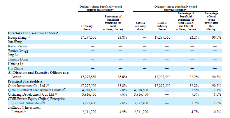
Task: Click CDIB's 3,877,400 shares prior to offering
Action: click(89, 103)
